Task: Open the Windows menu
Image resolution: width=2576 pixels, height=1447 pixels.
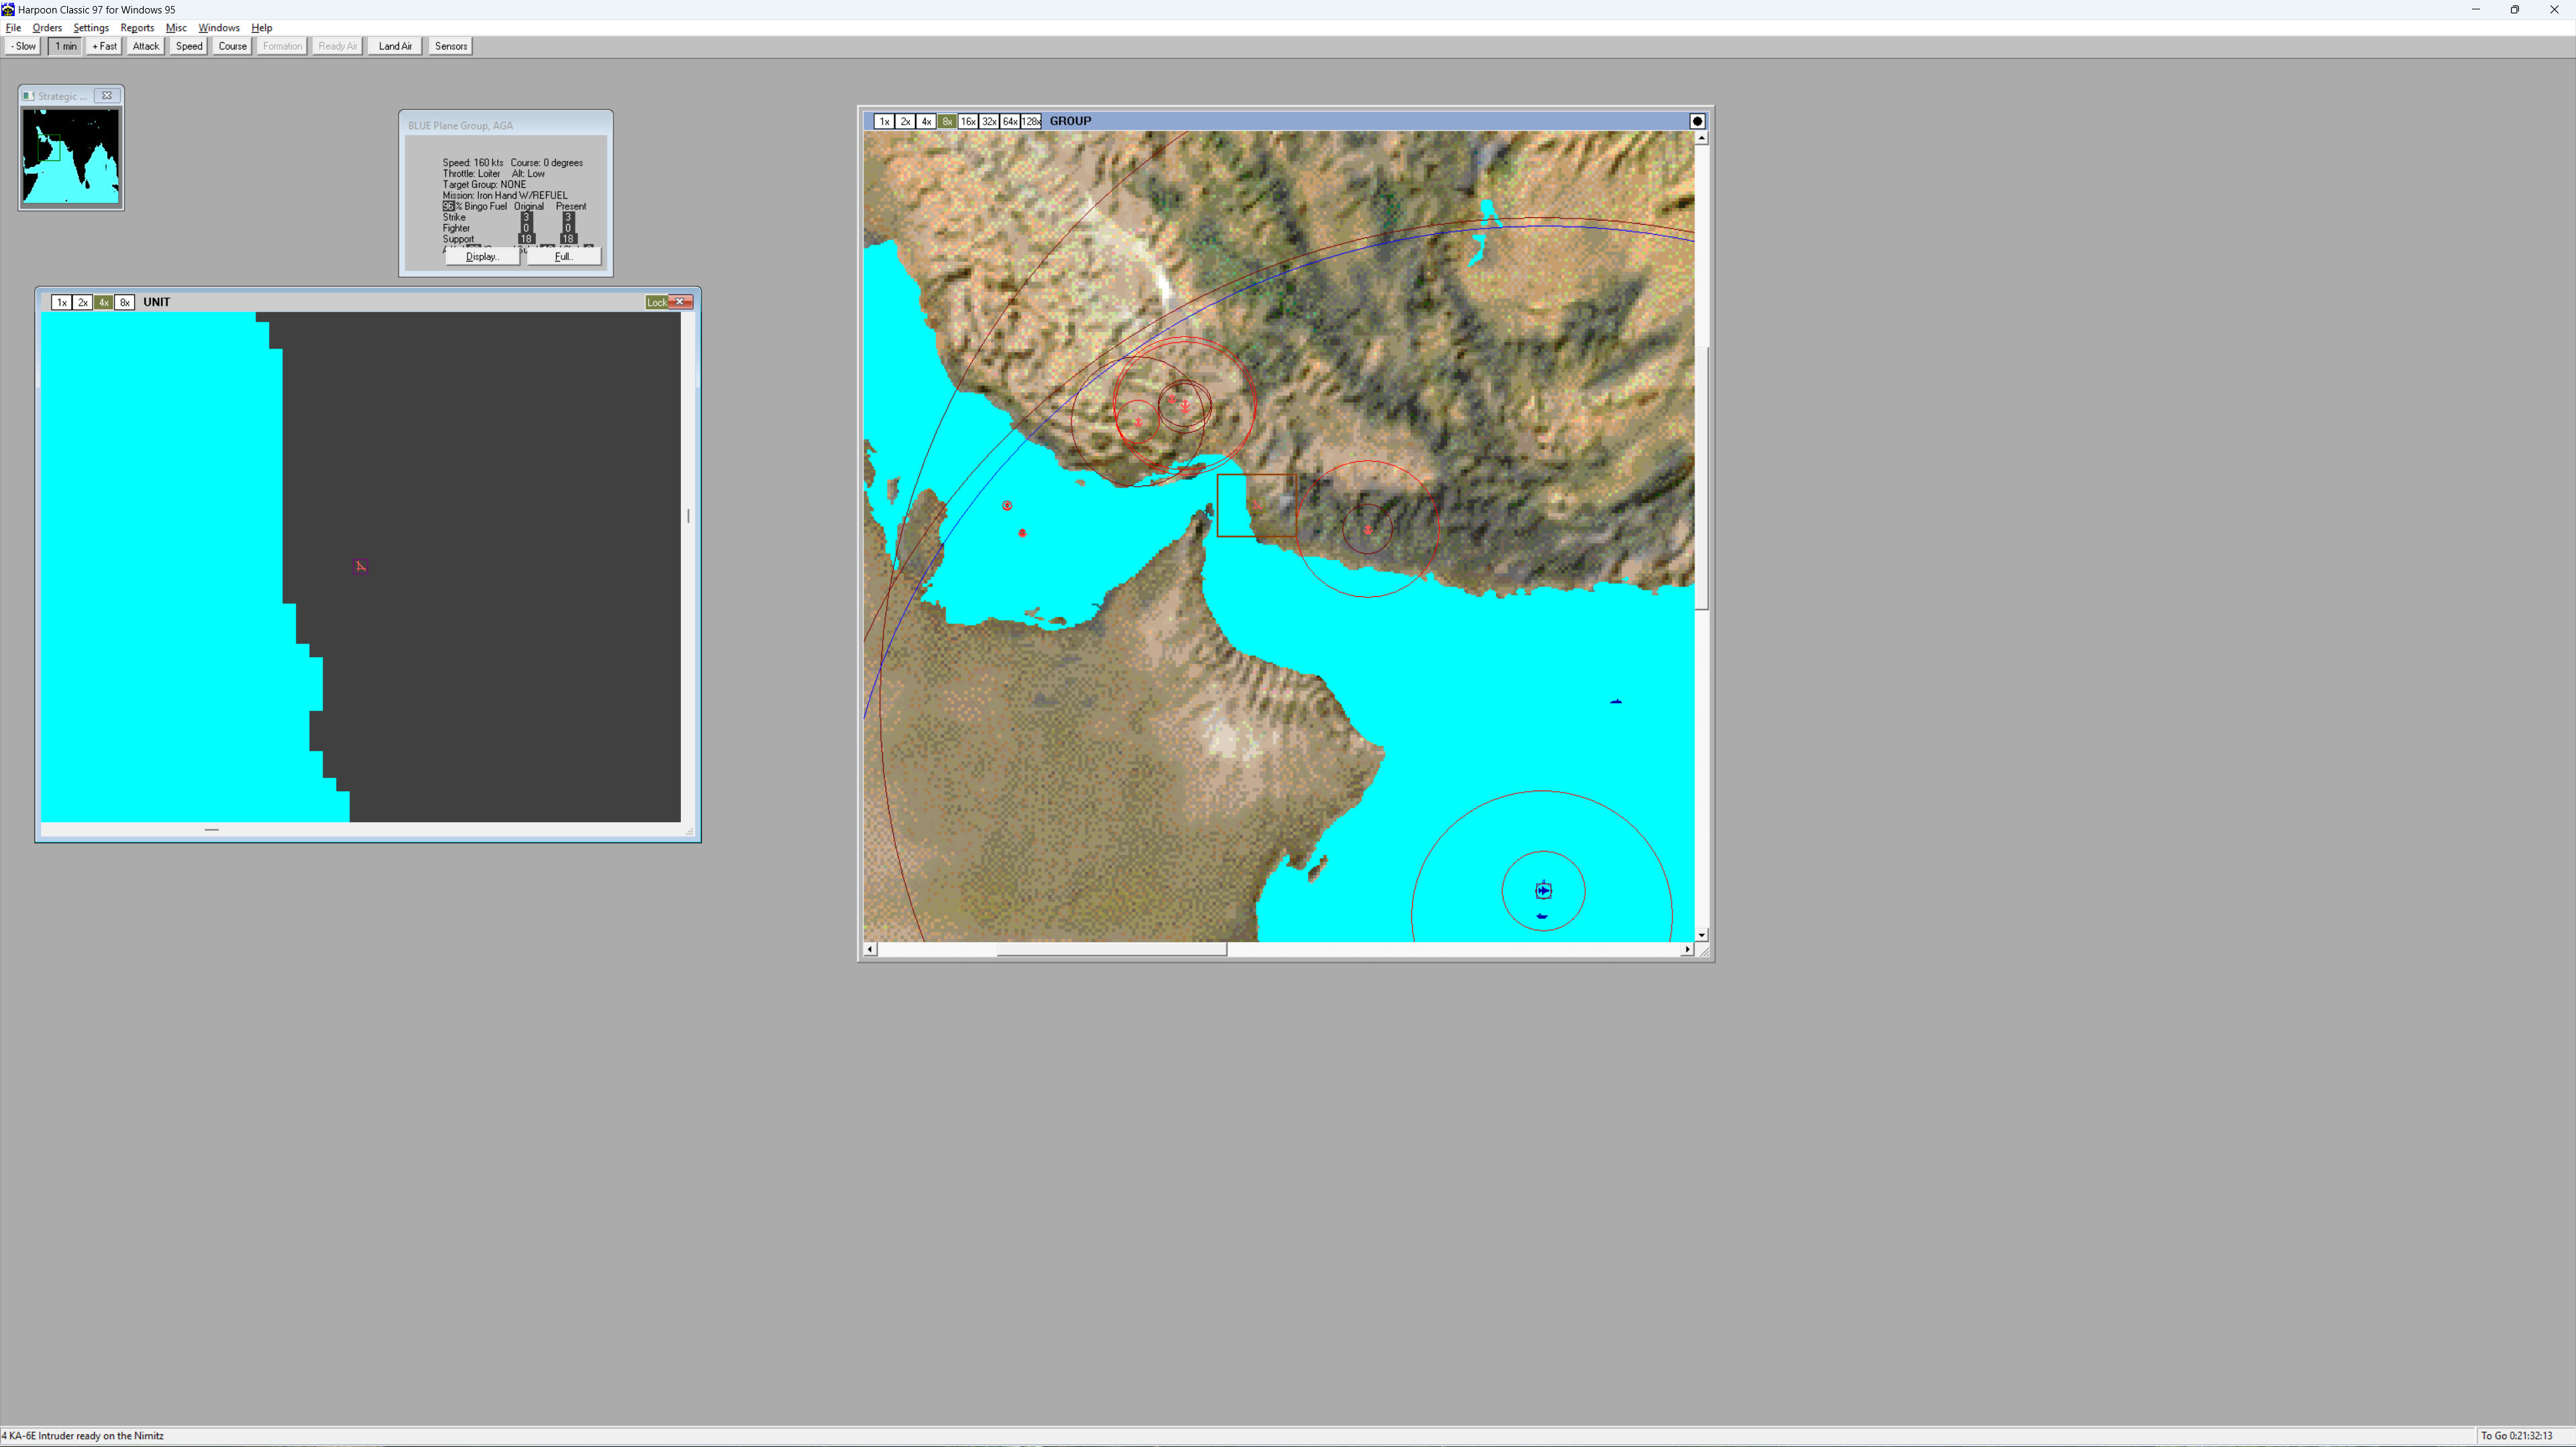Action: [x=218, y=28]
